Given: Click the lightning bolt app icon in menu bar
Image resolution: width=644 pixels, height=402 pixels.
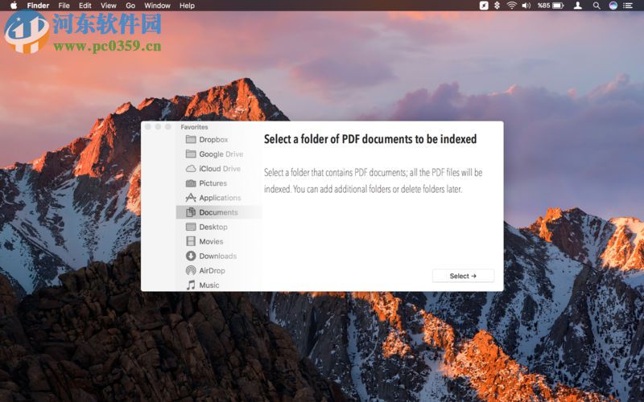Looking at the screenshot, I should point(484,6).
